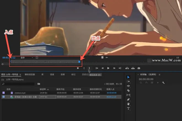Click the Mark Out brace button
Image resolution: width=182 pixels, height=121 pixels.
click(x=89, y=68)
